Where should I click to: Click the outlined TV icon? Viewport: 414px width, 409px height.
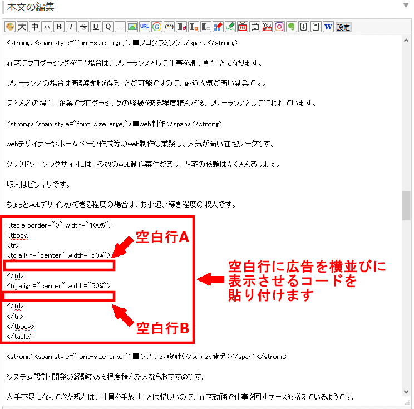pyautogui.click(x=255, y=27)
